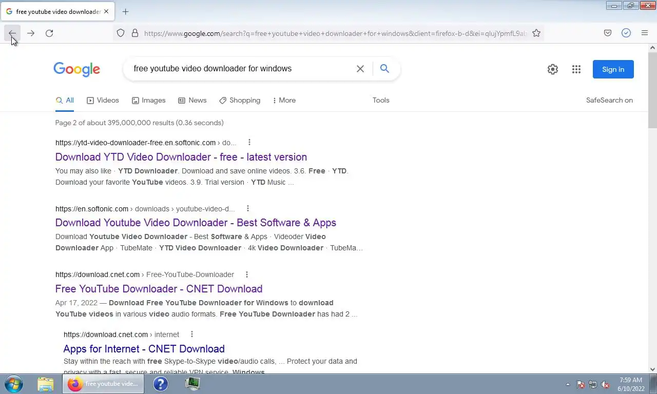Click the muted volume tray icon

pyautogui.click(x=605, y=384)
